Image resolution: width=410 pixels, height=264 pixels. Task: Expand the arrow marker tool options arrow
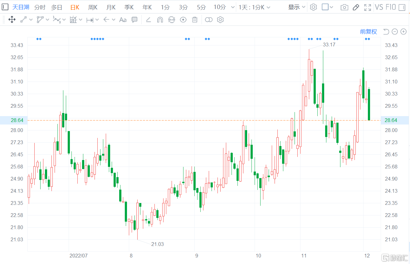[x=113, y=20]
